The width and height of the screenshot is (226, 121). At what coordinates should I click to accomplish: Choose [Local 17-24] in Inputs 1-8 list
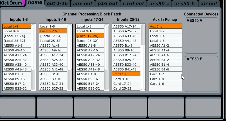click(x=17, y=36)
